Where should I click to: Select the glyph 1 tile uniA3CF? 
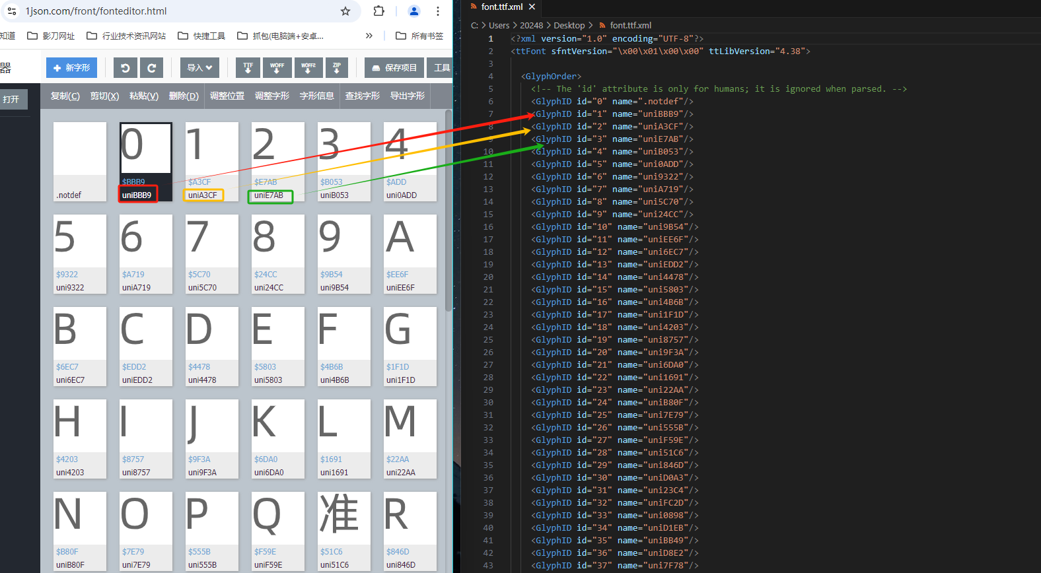[x=212, y=162]
